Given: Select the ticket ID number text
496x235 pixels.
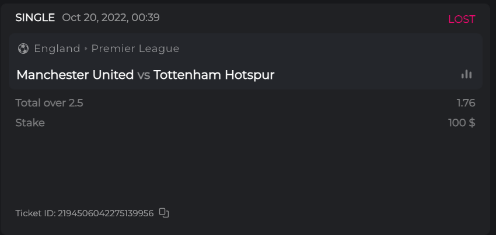Looking at the screenshot, I should [x=106, y=213].
